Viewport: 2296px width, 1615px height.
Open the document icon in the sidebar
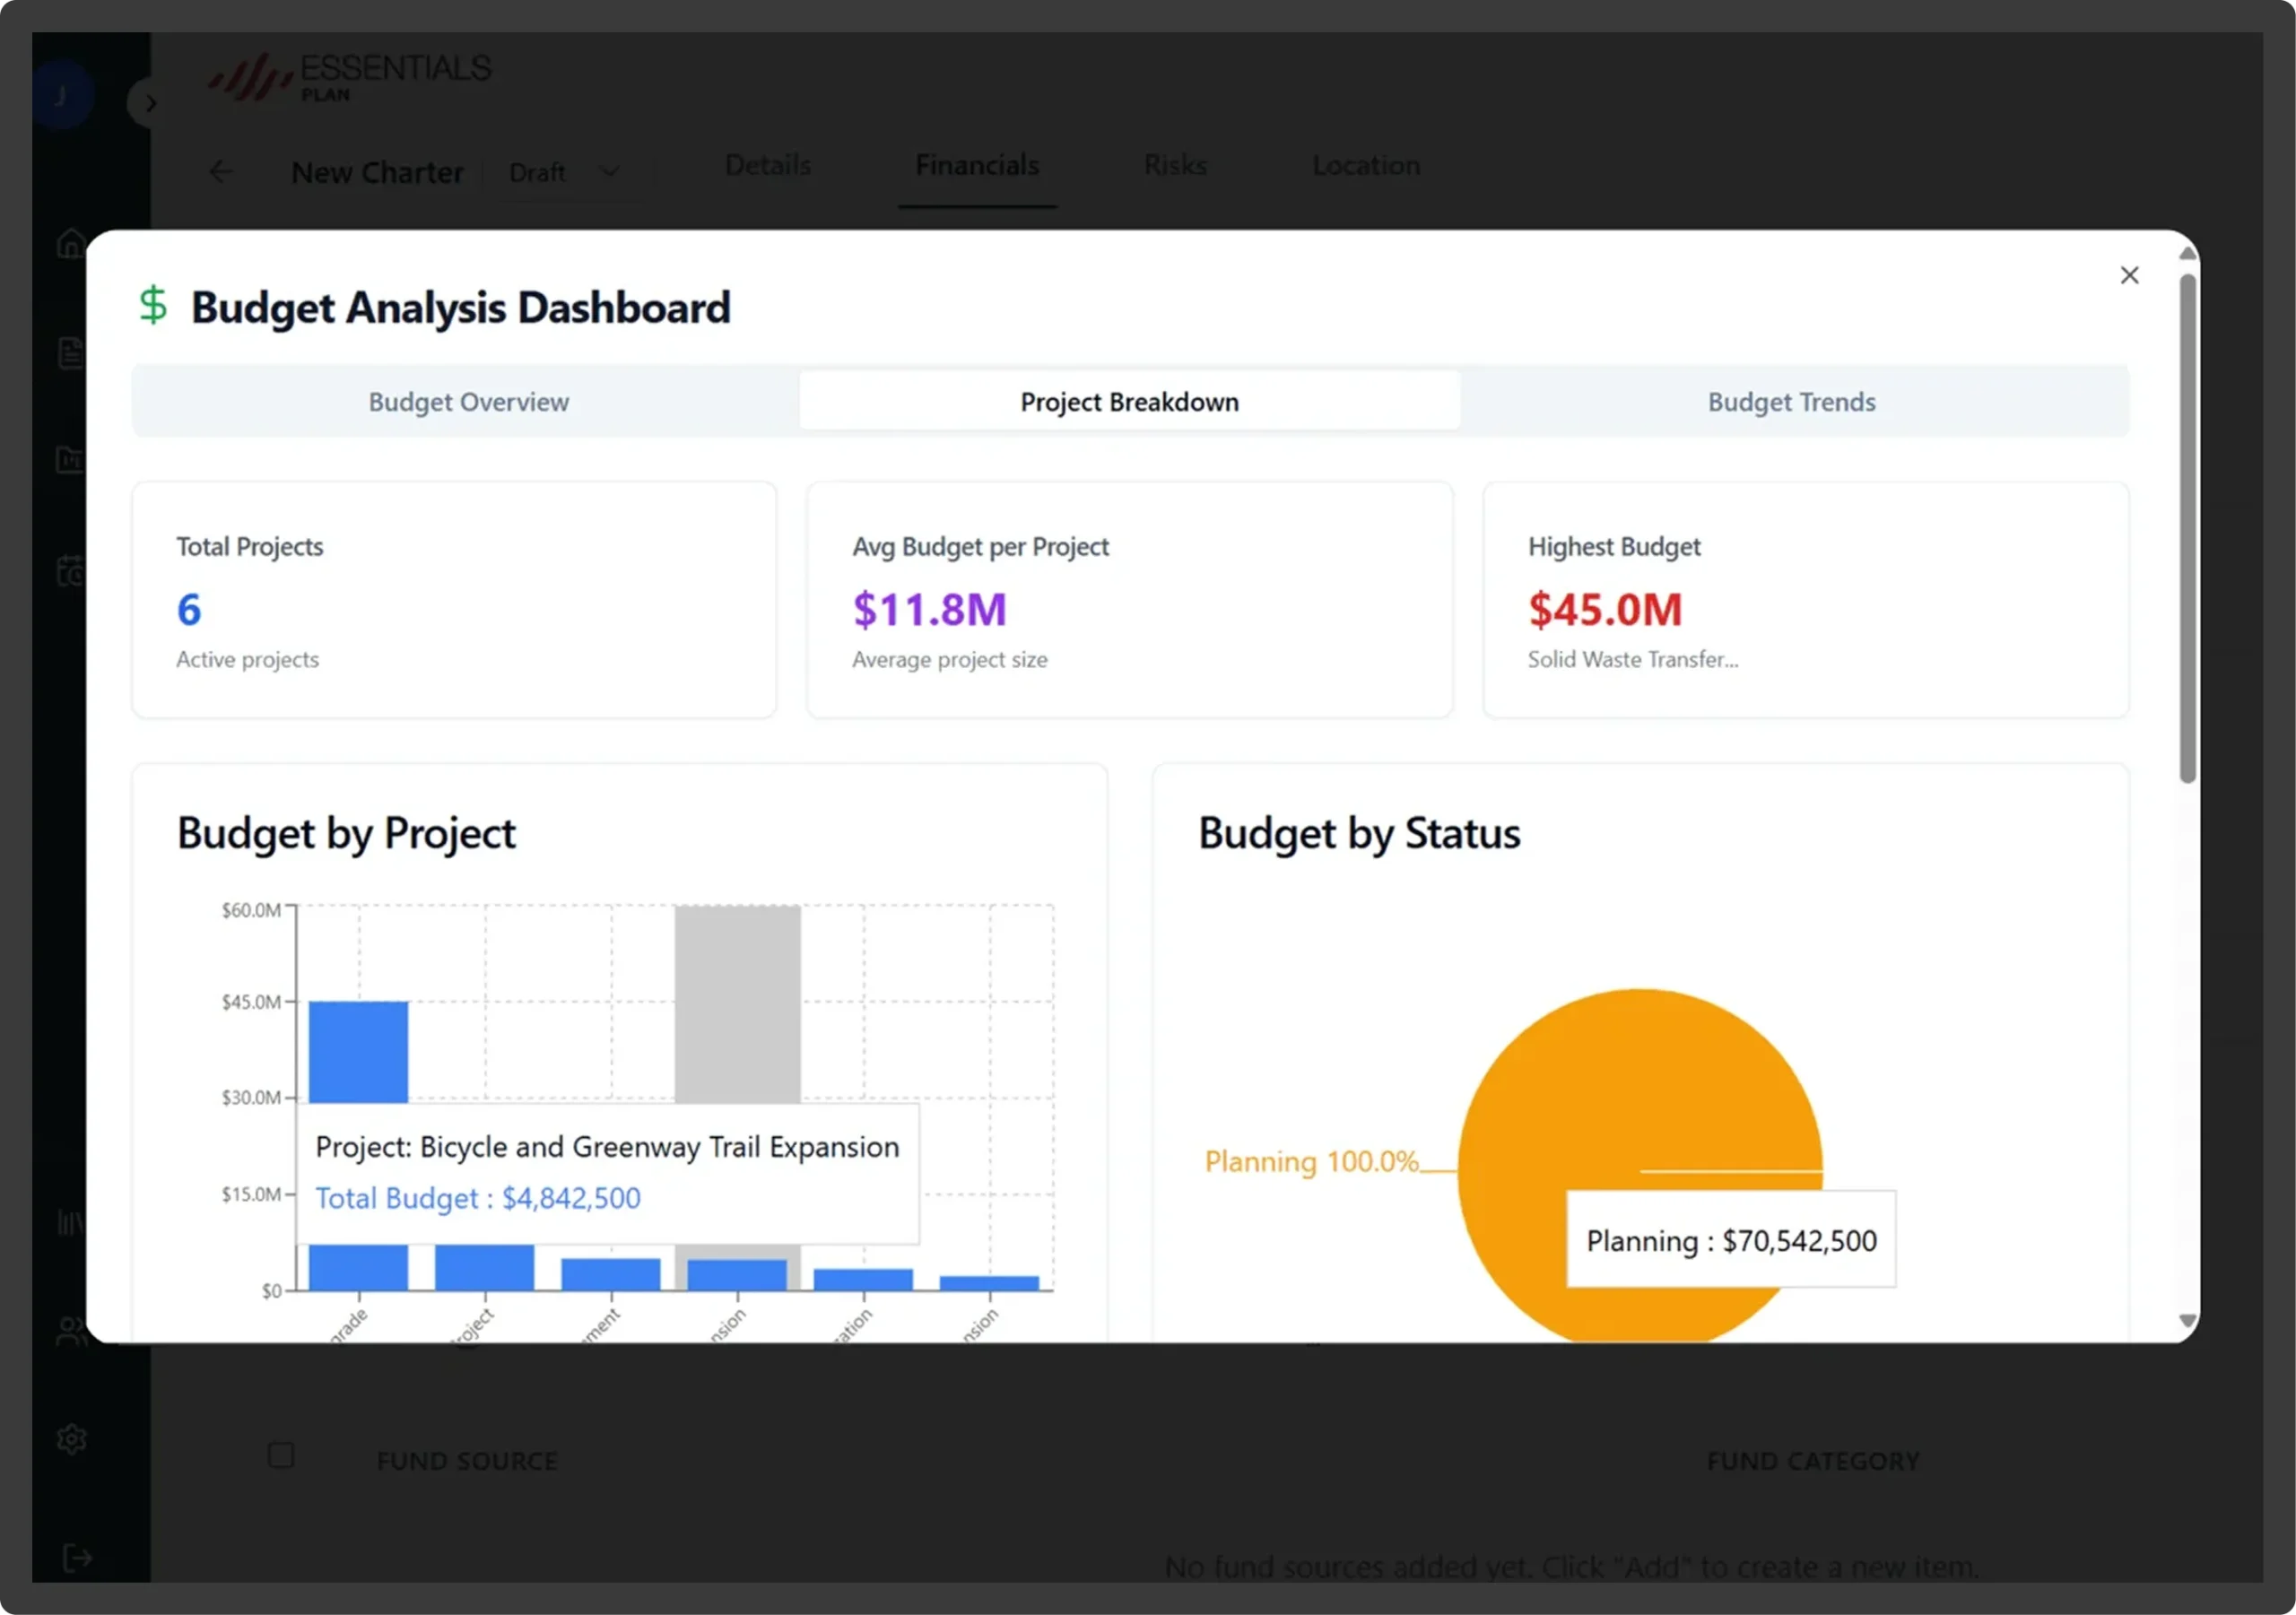coord(71,353)
